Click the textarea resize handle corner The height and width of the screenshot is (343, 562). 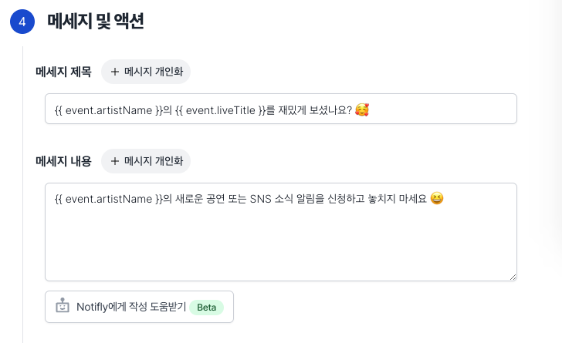[x=512, y=276]
